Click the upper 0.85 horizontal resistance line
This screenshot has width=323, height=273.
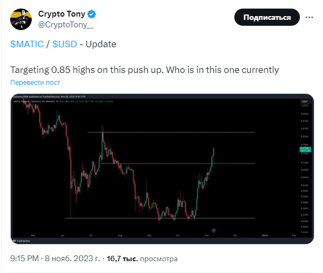(171, 132)
